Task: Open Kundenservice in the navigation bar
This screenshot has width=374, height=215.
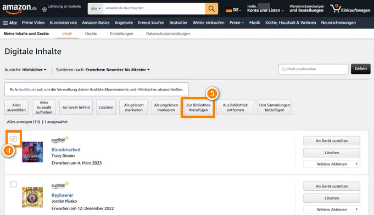Action: point(63,22)
